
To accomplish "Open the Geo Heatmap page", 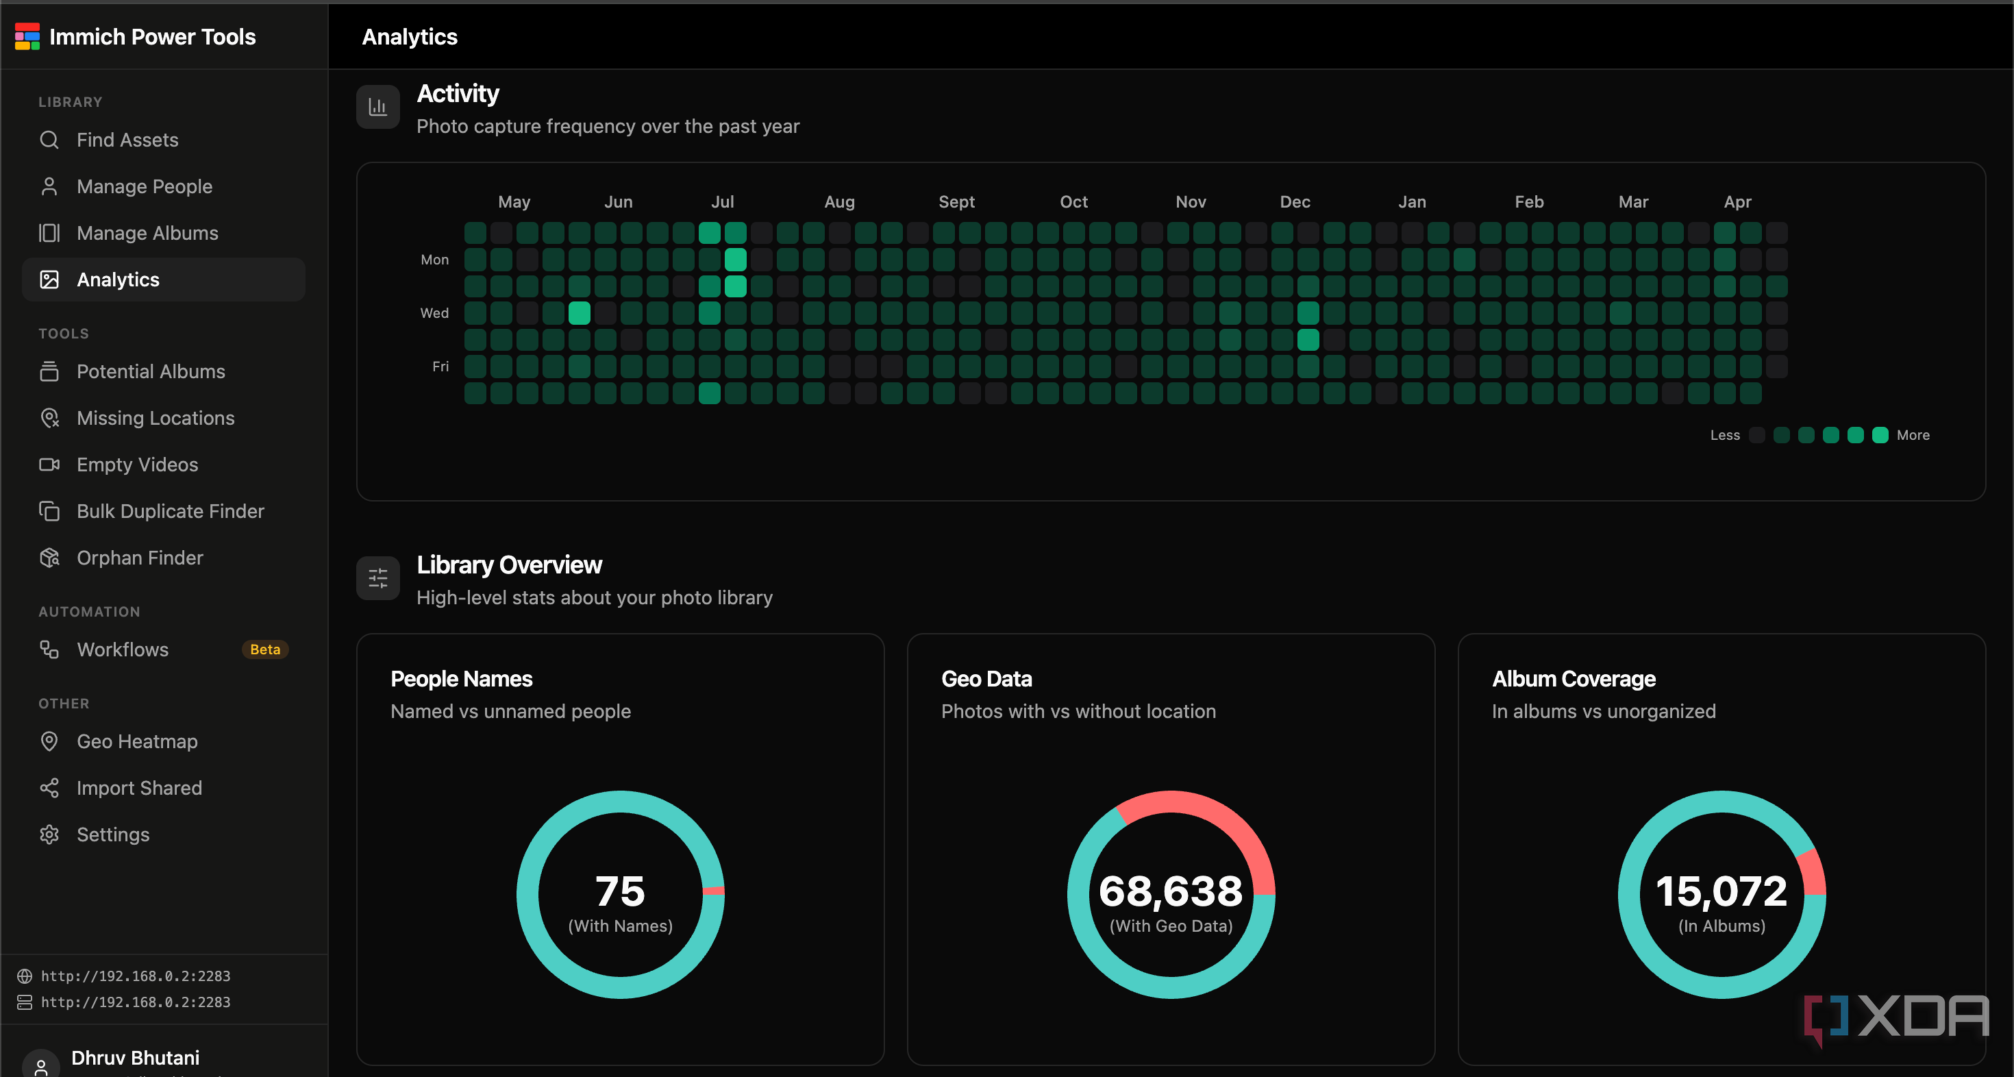I will pos(164,741).
